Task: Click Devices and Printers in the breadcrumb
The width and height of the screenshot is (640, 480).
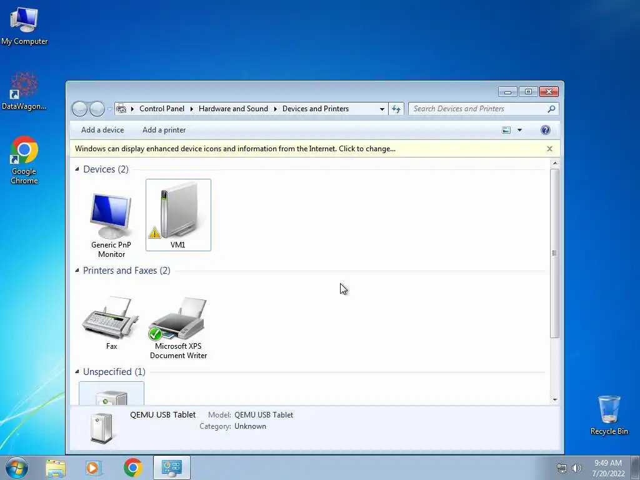Action: coord(316,109)
